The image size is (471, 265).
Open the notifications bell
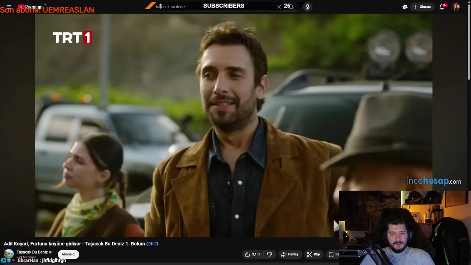(442, 7)
